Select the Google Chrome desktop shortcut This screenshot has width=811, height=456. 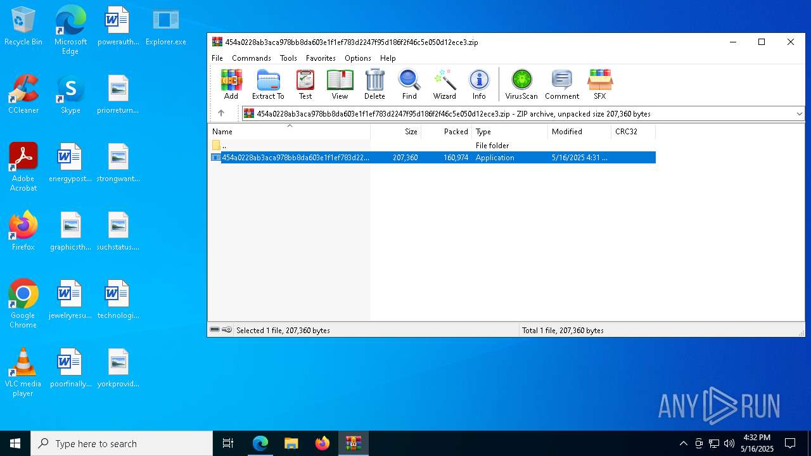(x=23, y=304)
